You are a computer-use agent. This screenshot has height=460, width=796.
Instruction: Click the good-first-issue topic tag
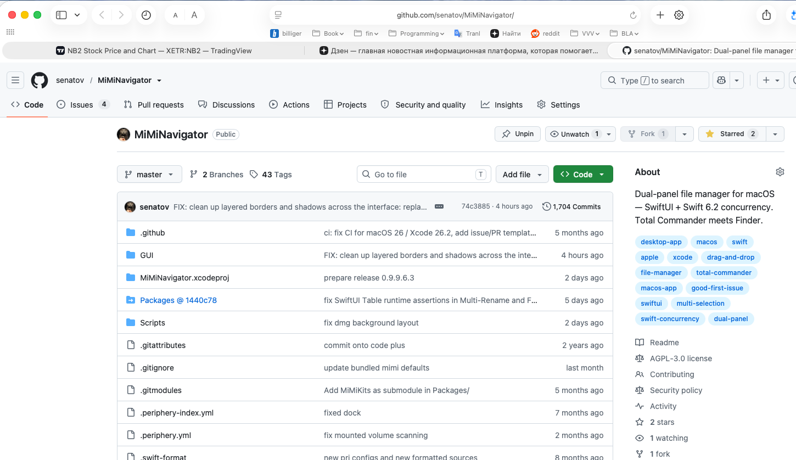(717, 288)
